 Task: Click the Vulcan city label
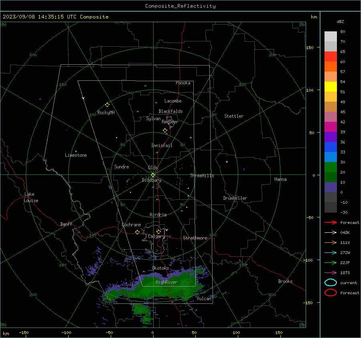click(204, 298)
